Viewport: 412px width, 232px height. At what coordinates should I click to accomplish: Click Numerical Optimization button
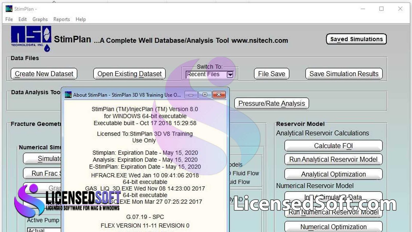point(333,227)
